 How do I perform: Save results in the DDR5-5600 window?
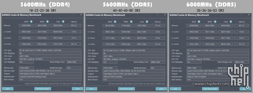coord(91,89)
